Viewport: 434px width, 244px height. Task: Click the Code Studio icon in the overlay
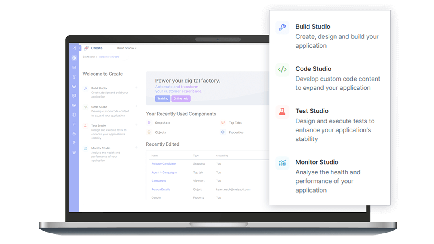pyautogui.click(x=282, y=70)
